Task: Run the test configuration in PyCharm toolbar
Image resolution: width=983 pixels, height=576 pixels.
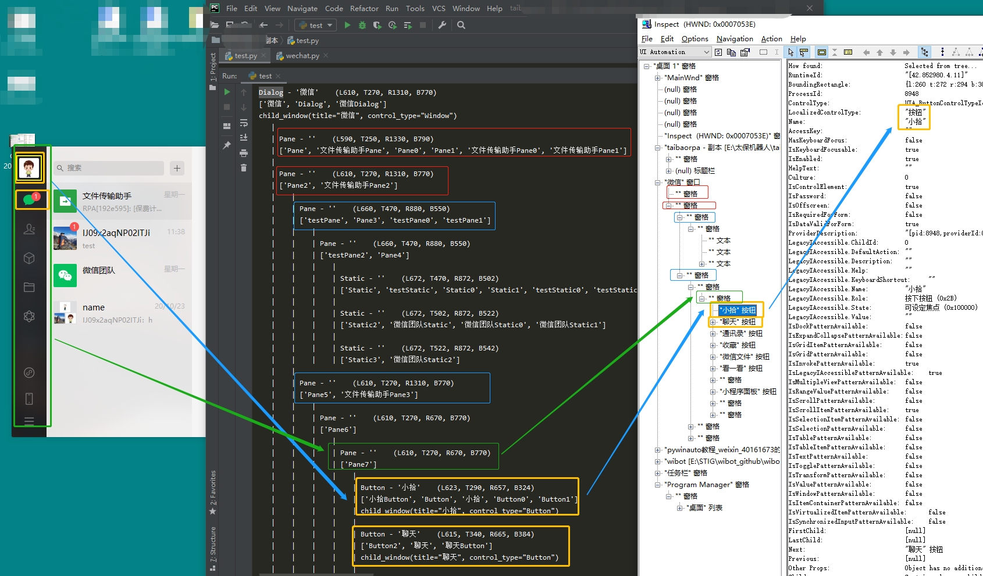Action: pyautogui.click(x=348, y=25)
